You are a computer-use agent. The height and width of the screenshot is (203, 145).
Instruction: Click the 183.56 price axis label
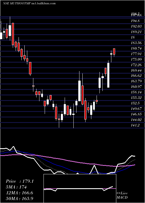click(136, 43)
